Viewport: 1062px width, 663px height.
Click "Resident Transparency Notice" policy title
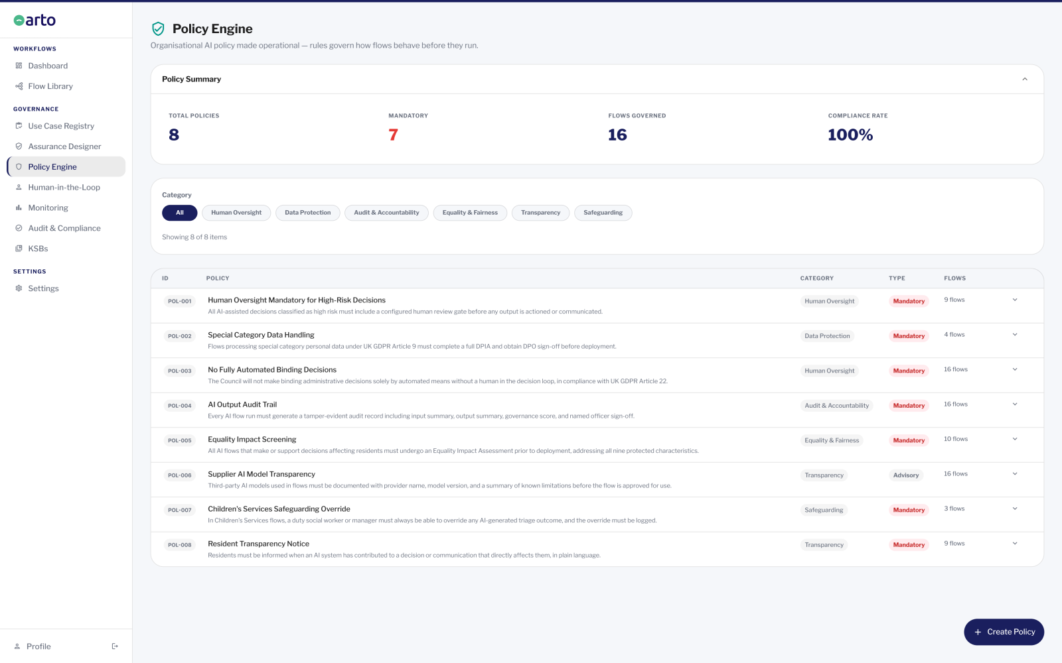[x=259, y=544]
